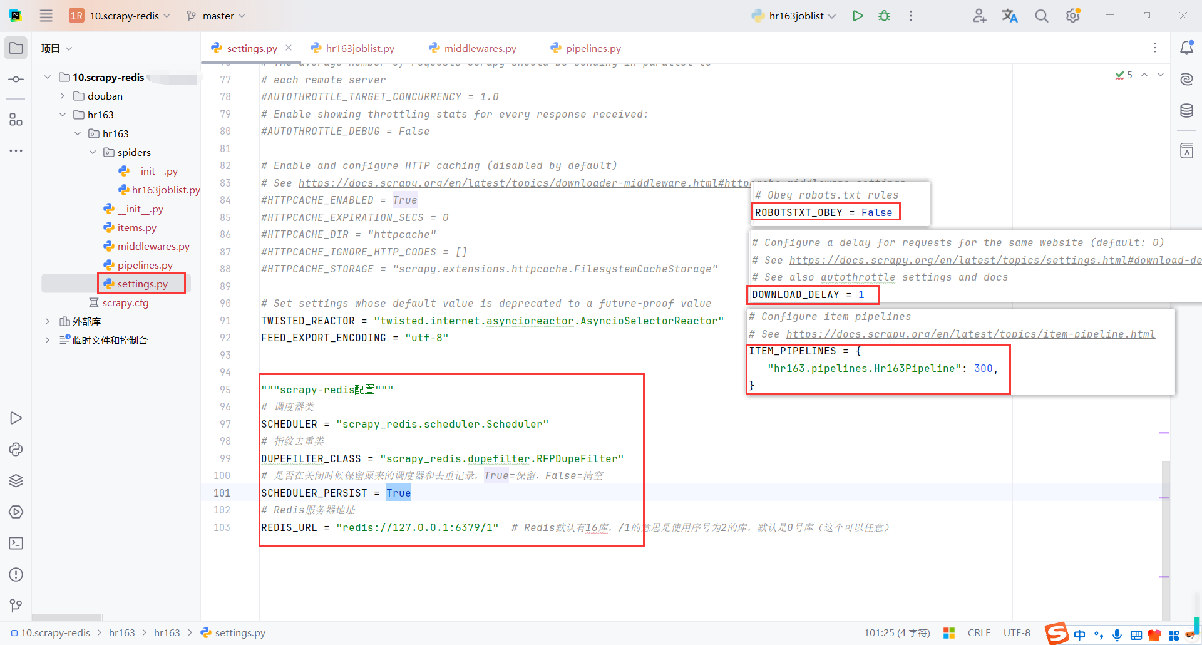Image resolution: width=1202 pixels, height=645 pixels.
Task: Open the master branch dropdown
Action: click(x=217, y=16)
